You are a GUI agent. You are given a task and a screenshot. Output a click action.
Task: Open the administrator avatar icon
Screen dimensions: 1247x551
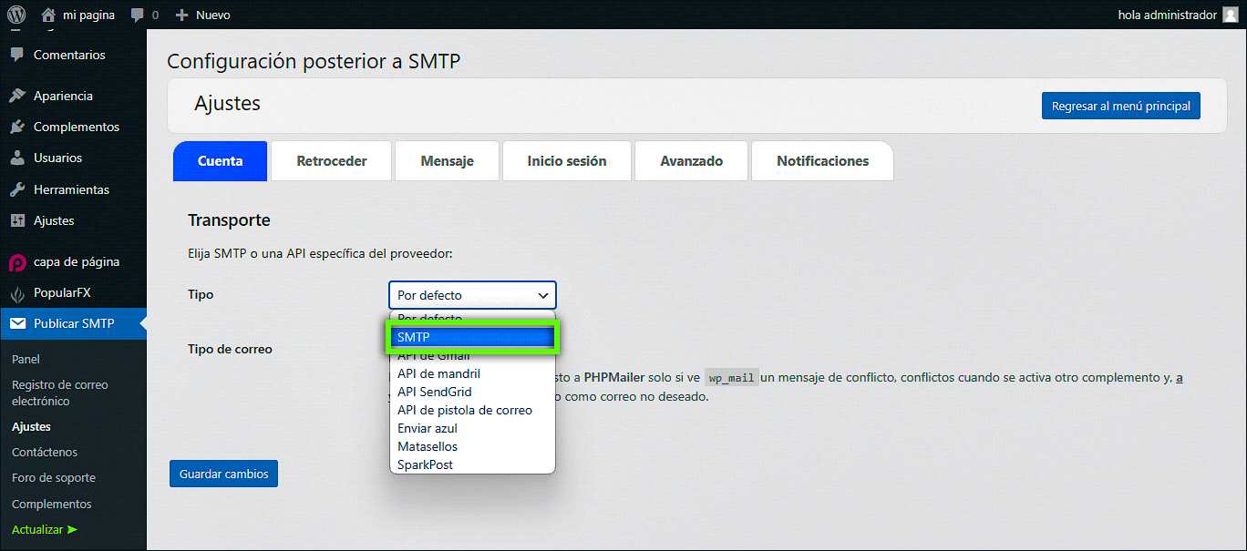tap(1231, 15)
